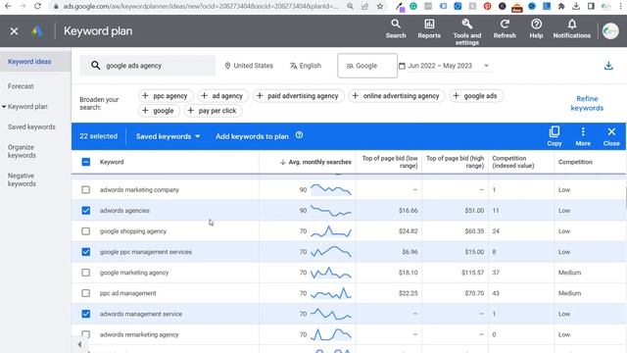The image size is (627, 353).
Task: Click the browser side panel icon
Action: (591, 6)
